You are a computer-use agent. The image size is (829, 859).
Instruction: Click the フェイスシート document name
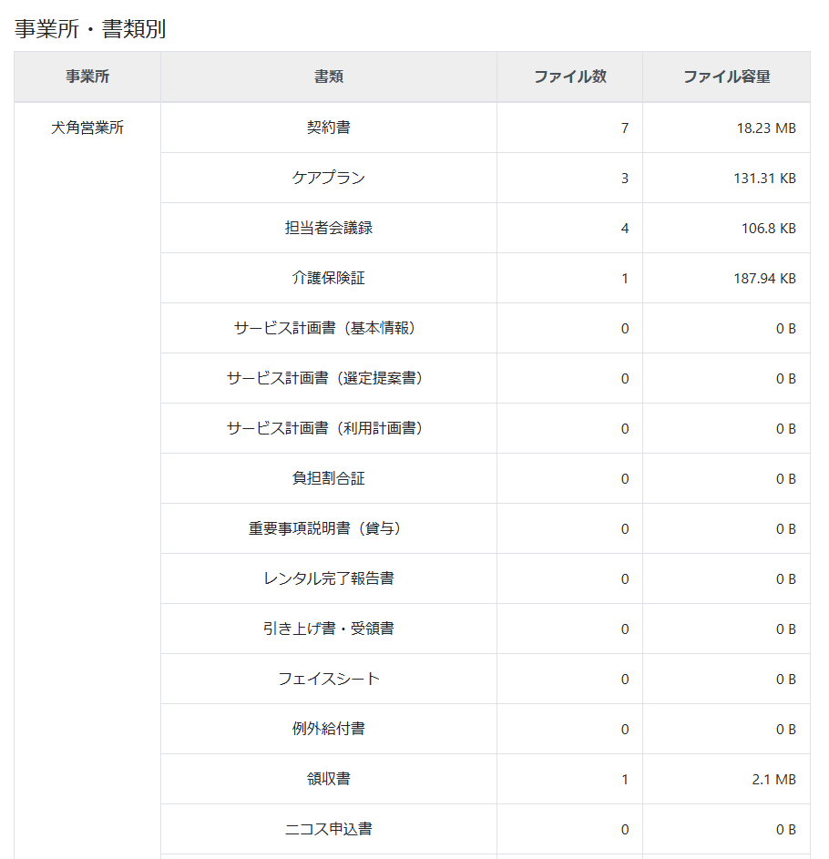328,679
